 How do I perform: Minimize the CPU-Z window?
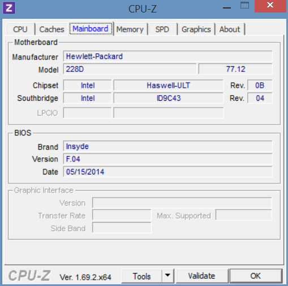[226, 7]
